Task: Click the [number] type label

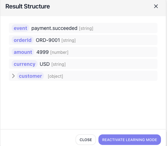Action: click(x=59, y=52)
